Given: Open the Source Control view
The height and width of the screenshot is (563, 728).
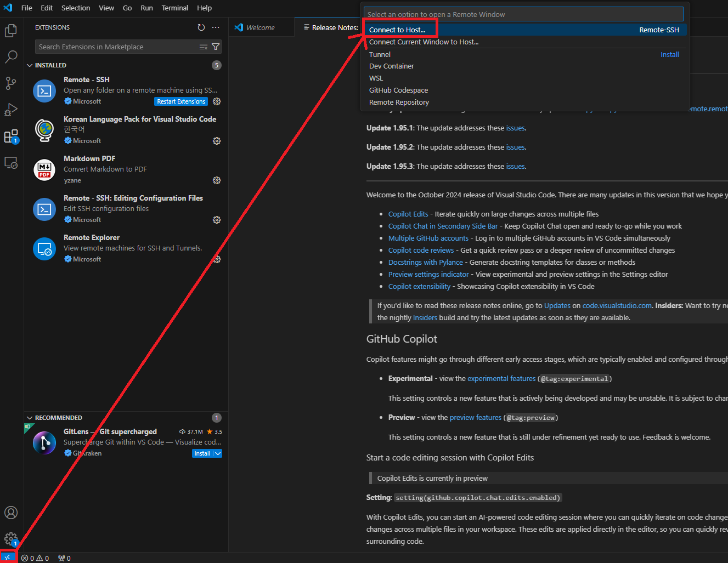Looking at the screenshot, I should (11, 83).
